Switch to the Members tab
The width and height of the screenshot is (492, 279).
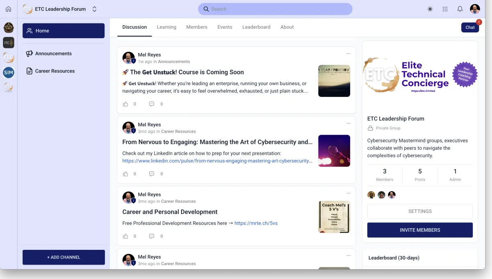pyautogui.click(x=197, y=27)
